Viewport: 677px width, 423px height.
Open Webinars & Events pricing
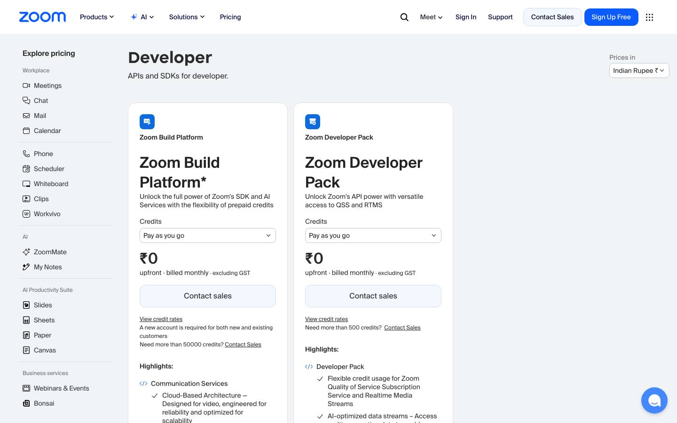(x=55, y=388)
